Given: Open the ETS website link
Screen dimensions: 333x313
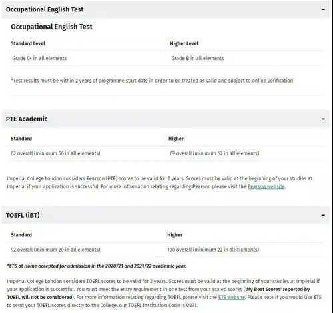Looking at the screenshot, I should pyautogui.click(x=232, y=297).
